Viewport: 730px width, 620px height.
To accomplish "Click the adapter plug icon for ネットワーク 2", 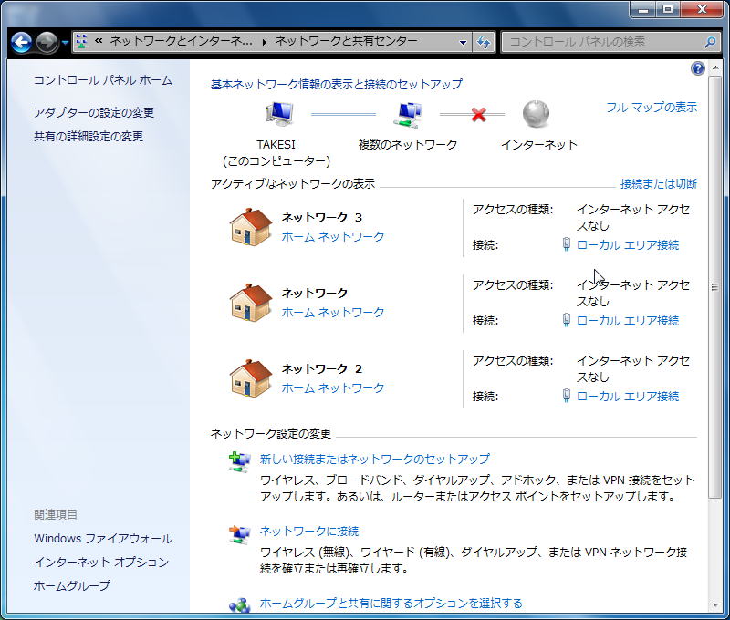I will point(566,396).
